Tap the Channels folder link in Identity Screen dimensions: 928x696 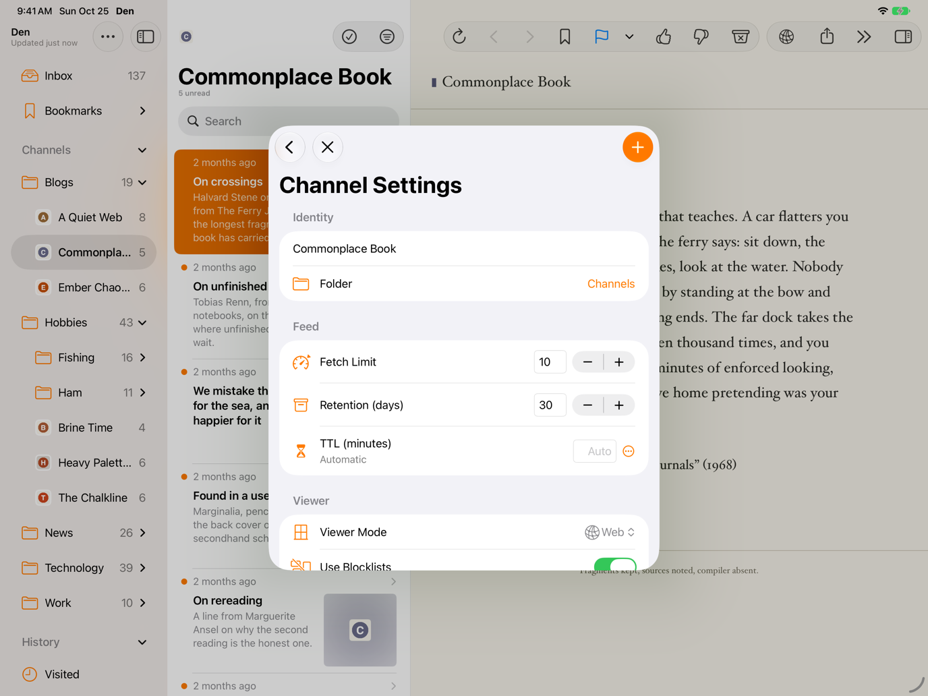(610, 284)
